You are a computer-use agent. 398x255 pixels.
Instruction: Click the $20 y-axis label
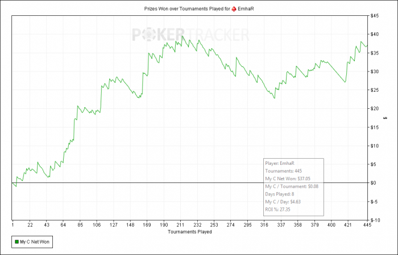pyautogui.click(x=375, y=109)
